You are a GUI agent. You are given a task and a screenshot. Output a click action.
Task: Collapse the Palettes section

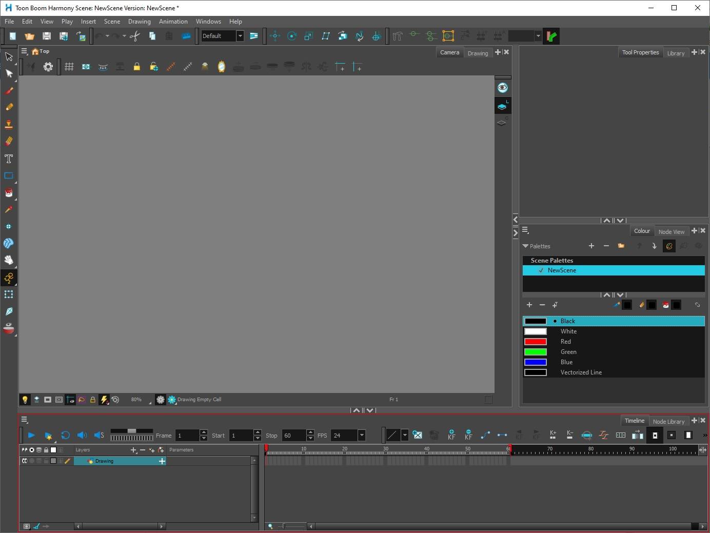click(x=525, y=246)
